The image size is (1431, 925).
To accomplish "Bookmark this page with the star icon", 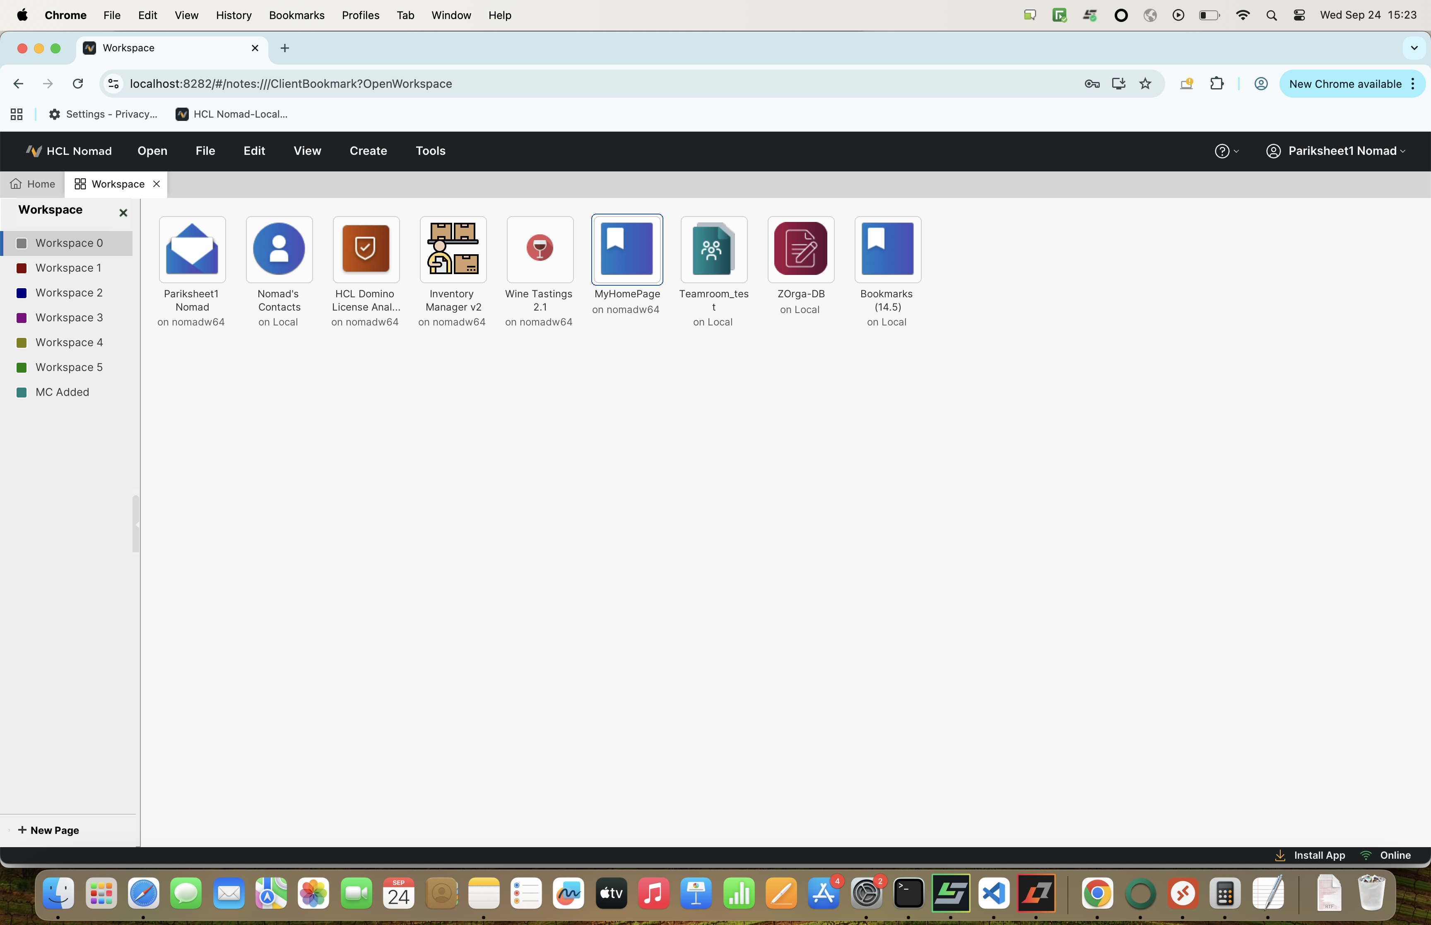I will pos(1144,84).
